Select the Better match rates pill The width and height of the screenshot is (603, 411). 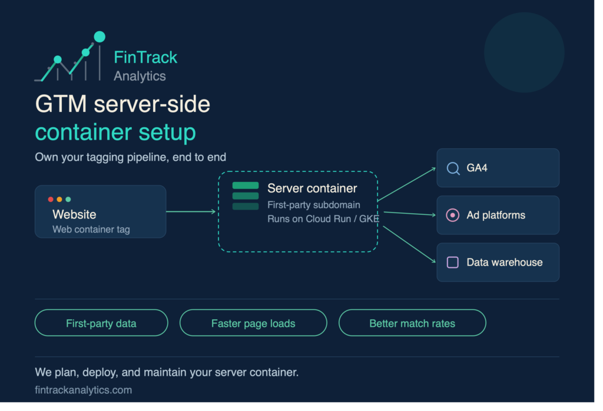click(412, 323)
